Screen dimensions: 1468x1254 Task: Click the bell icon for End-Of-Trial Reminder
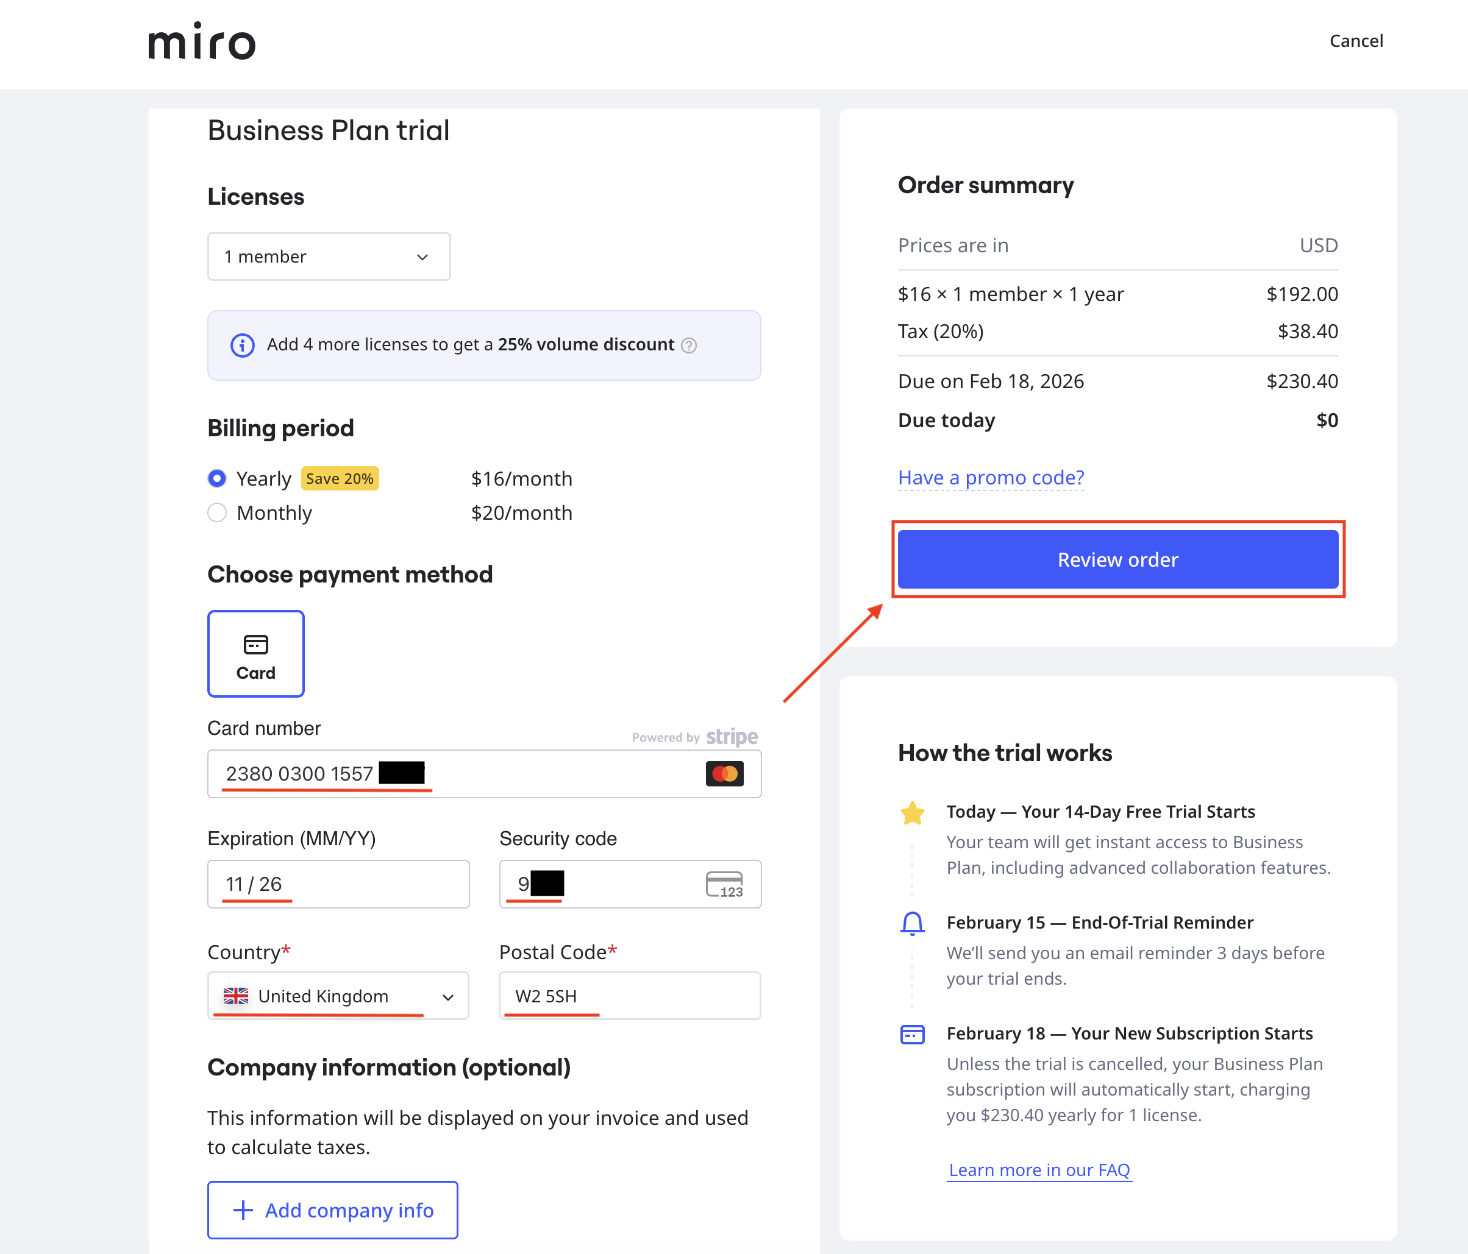[x=912, y=923]
